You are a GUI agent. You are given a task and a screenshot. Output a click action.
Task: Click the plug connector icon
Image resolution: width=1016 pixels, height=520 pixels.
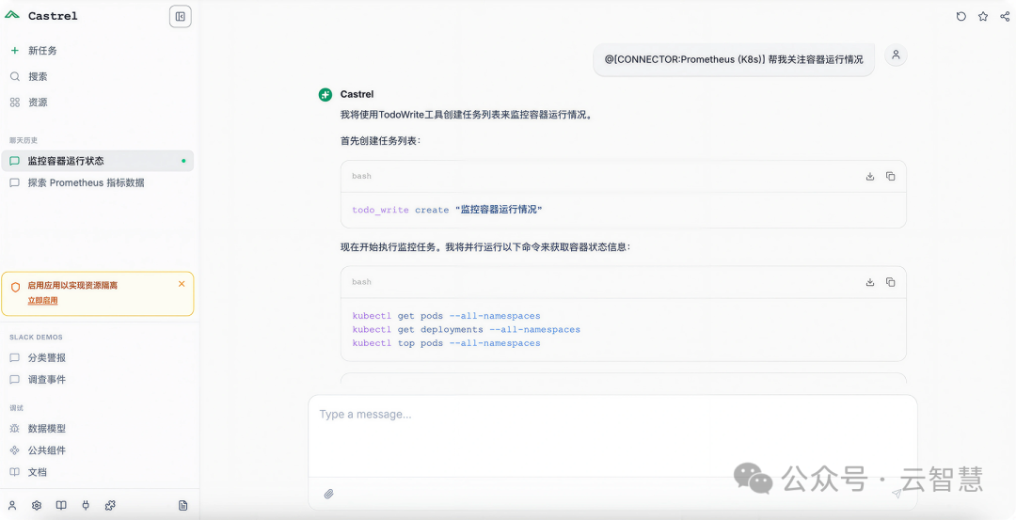[x=86, y=505]
